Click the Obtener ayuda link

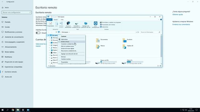[177, 15]
